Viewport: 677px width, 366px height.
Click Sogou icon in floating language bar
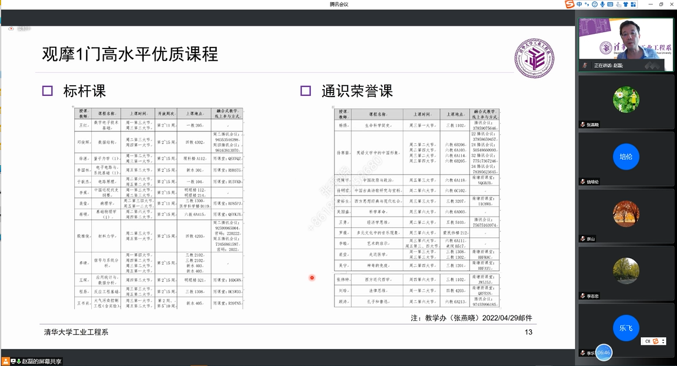656,341
